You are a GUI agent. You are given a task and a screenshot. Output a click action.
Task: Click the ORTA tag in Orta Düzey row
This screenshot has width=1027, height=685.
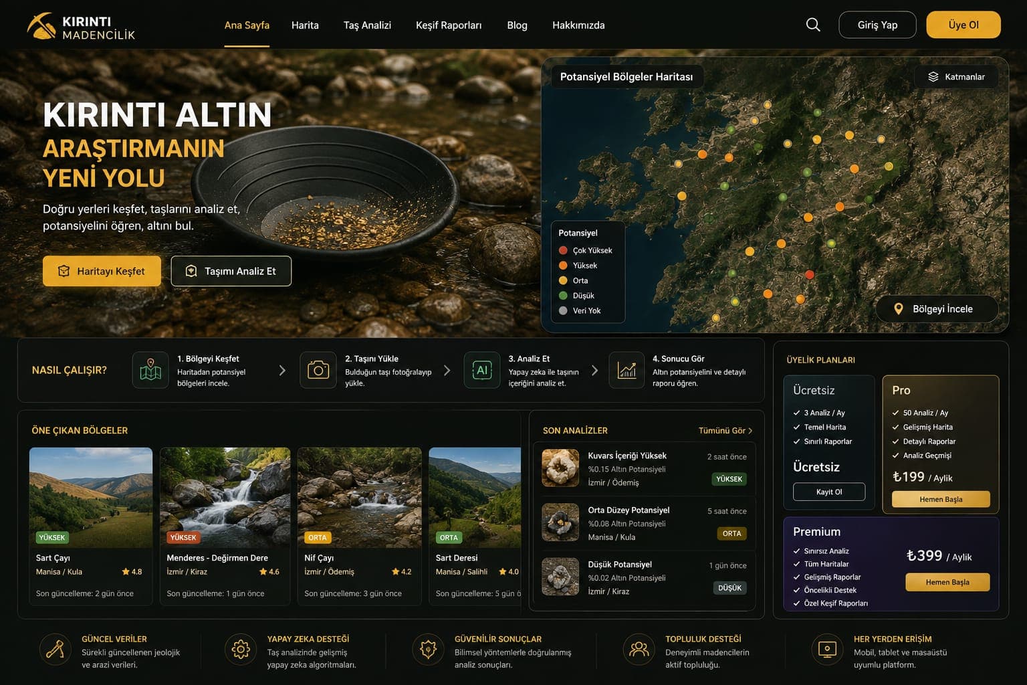731,533
